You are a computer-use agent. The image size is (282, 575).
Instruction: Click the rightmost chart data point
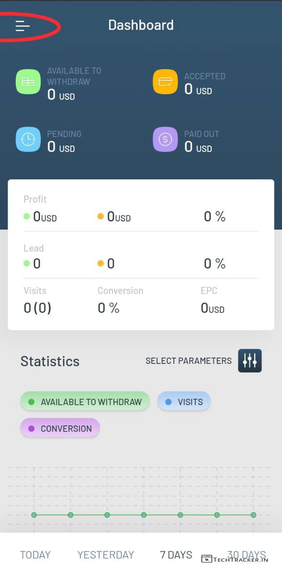253,515
